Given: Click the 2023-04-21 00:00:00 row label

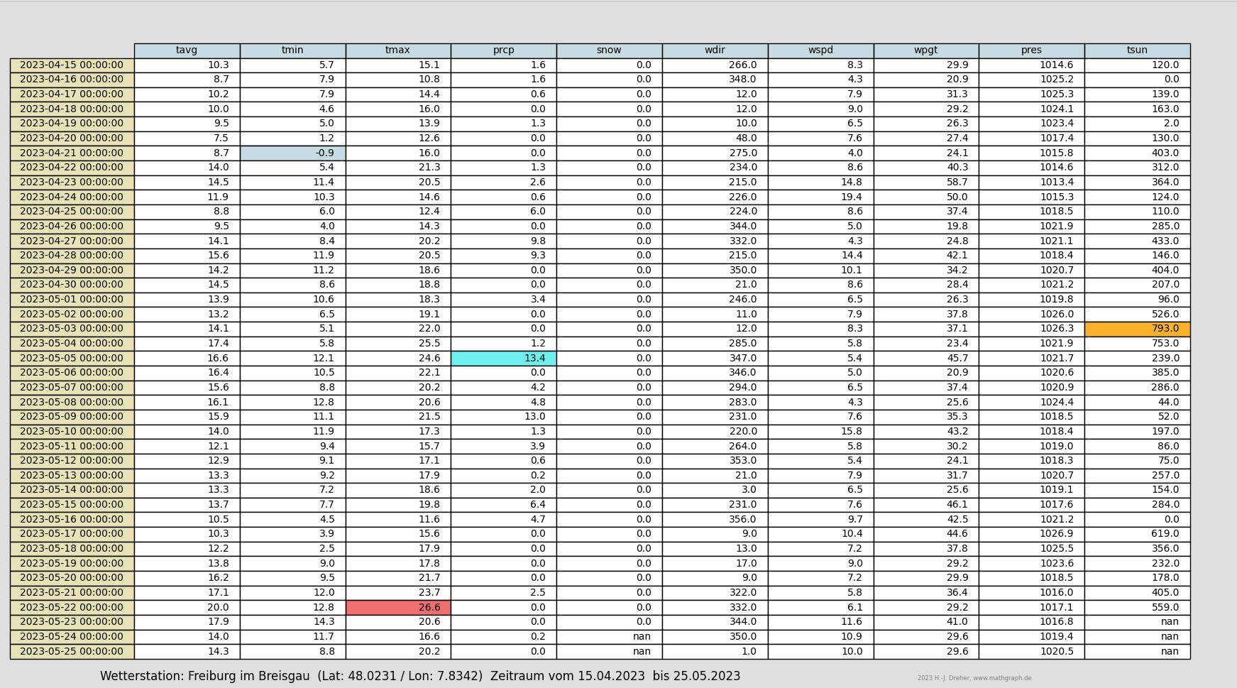Looking at the screenshot, I should tap(72, 153).
